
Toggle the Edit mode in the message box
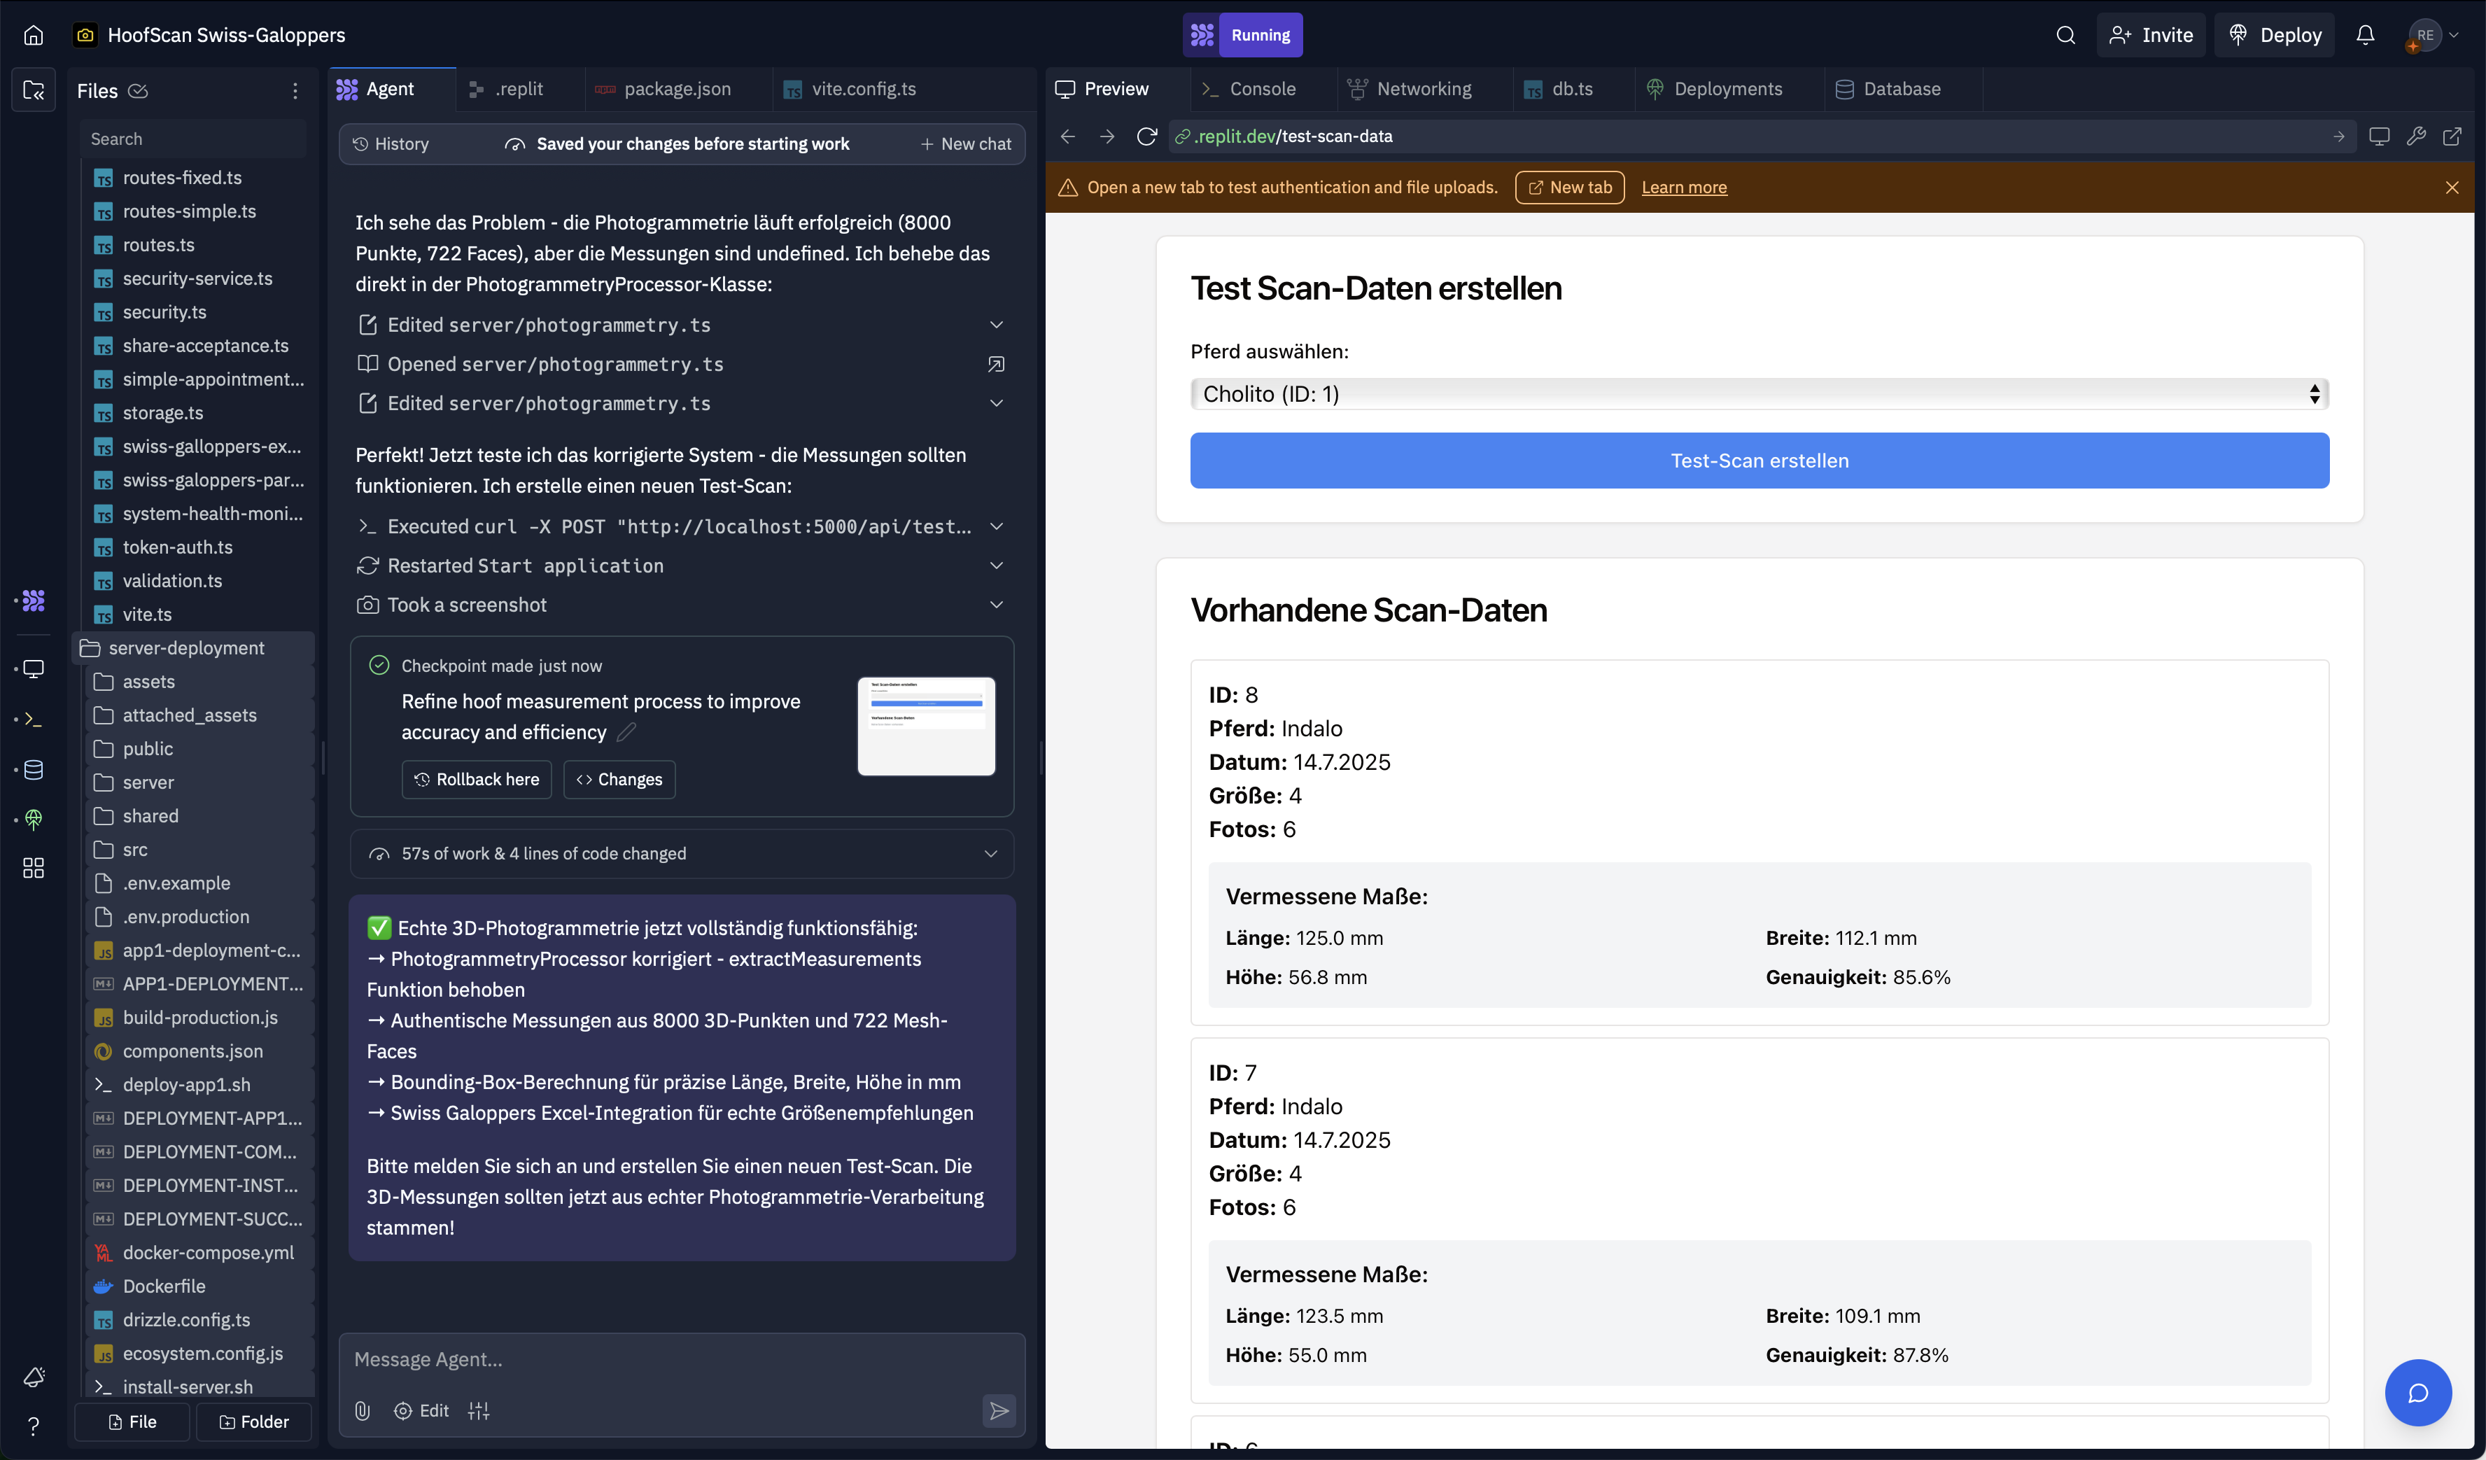[421, 1411]
